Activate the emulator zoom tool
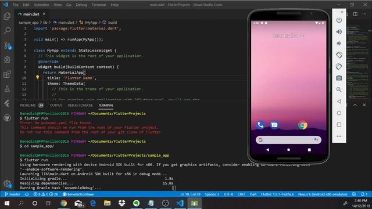372x209 pixels. click(x=339, y=89)
